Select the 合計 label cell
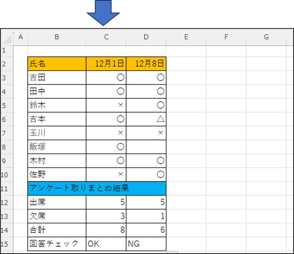 click(57, 230)
